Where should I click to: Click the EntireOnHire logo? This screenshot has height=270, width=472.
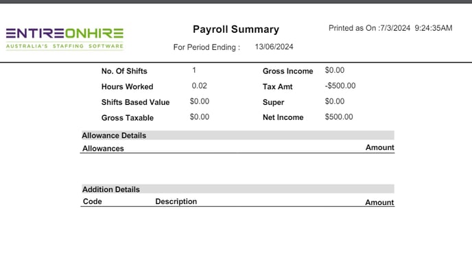[x=64, y=38]
